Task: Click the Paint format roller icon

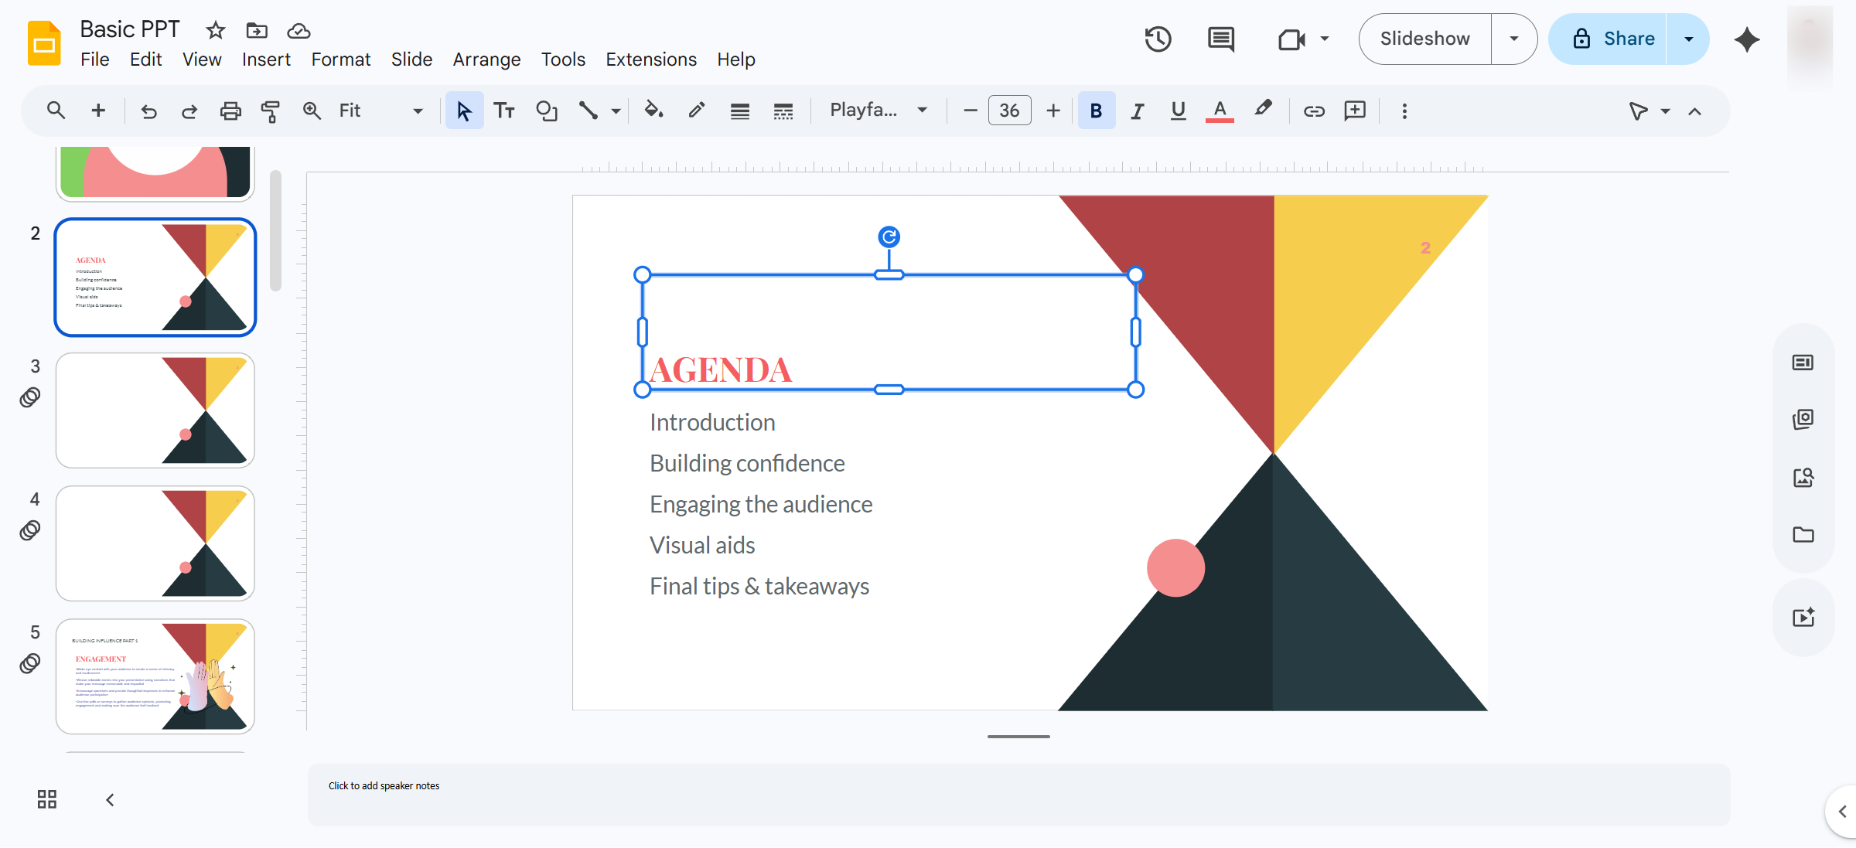Action: coord(270,111)
